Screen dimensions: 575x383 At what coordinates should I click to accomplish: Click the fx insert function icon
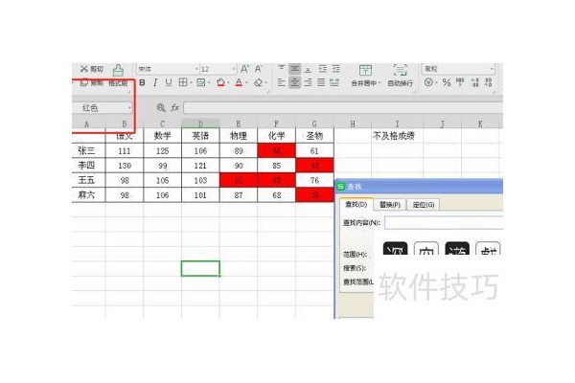[x=174, y=108]
